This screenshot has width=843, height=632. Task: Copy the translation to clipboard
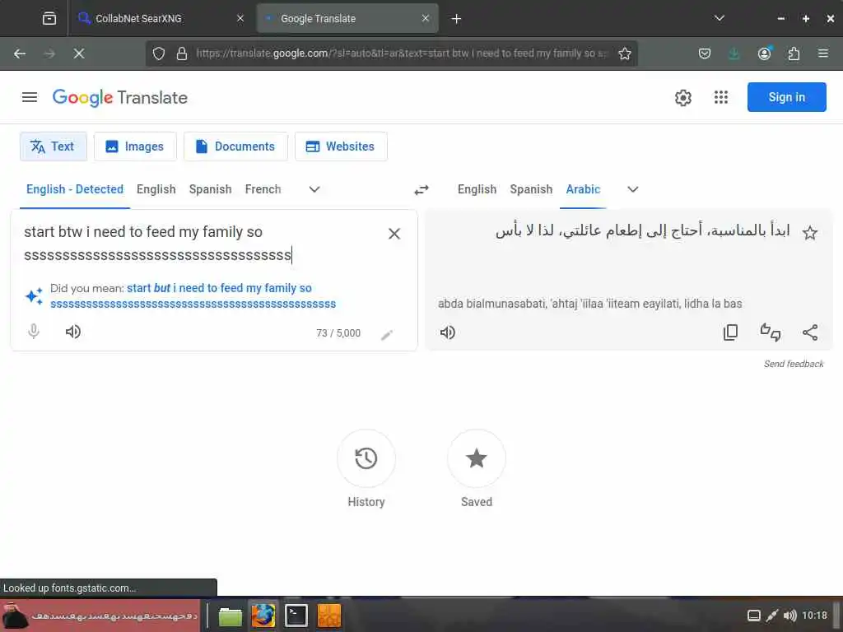tap(730, 332)
